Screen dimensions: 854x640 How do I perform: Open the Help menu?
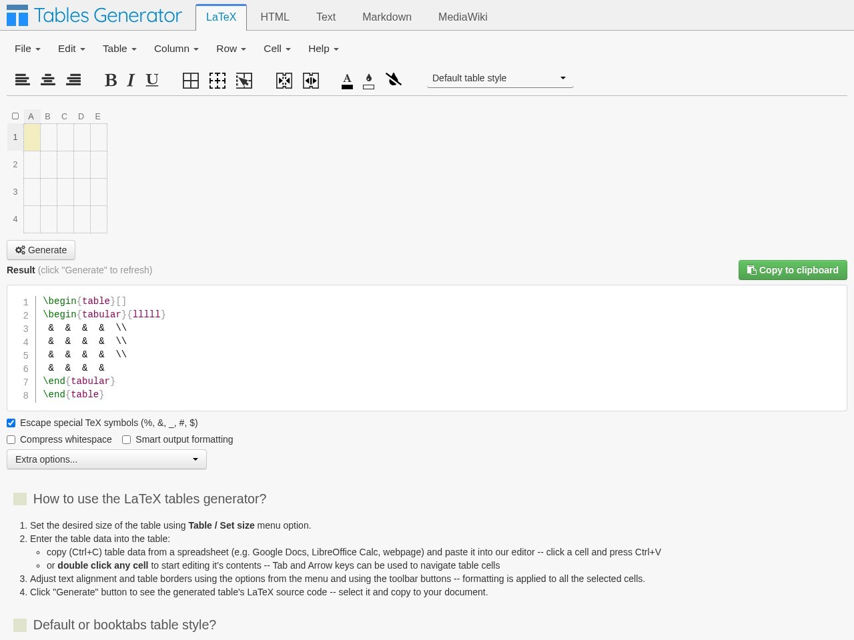[x=323, y=49]
